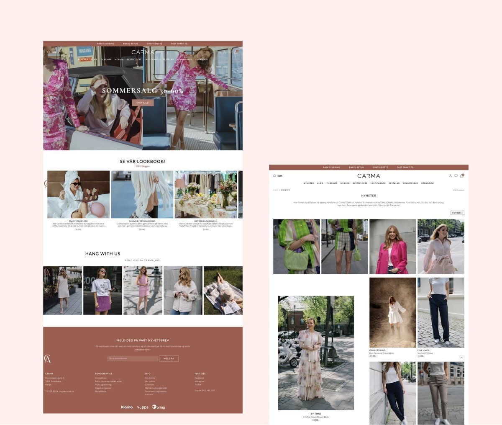Open the Instagram link in the footer
The height and width of the screenshot is (425, 502).
pos(200,381)
